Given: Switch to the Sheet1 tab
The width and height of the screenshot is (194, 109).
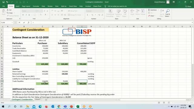Looking at the screenshot, I should tap(38, 100).
